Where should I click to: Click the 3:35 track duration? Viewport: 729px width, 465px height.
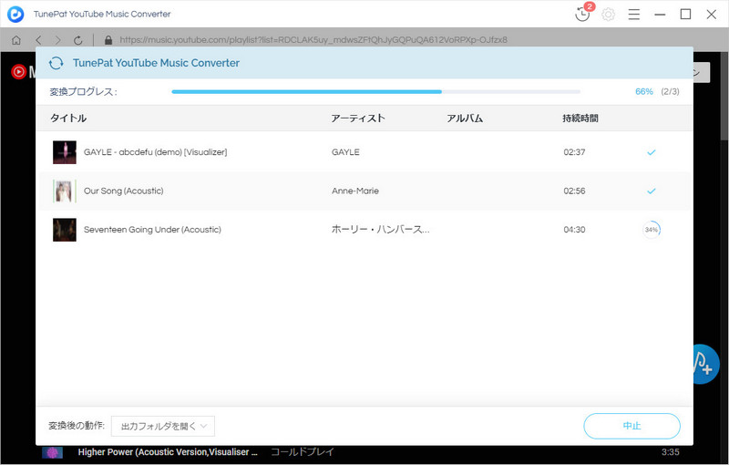tap(670, 452)
